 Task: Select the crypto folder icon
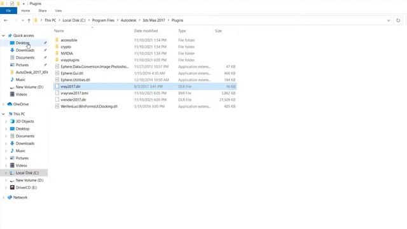coord(57,46)
